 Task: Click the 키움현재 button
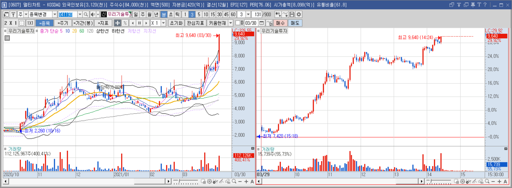click(x=217, y=23)
